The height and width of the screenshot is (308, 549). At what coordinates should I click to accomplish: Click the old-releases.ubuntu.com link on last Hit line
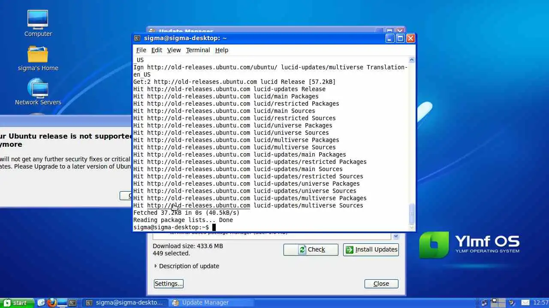[199, 205]
